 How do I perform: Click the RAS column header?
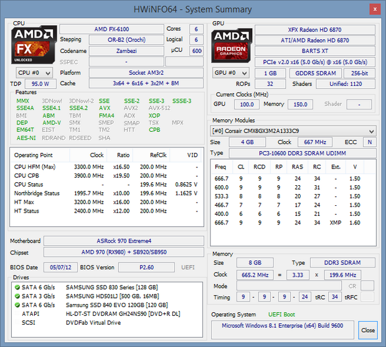[298, 167]
